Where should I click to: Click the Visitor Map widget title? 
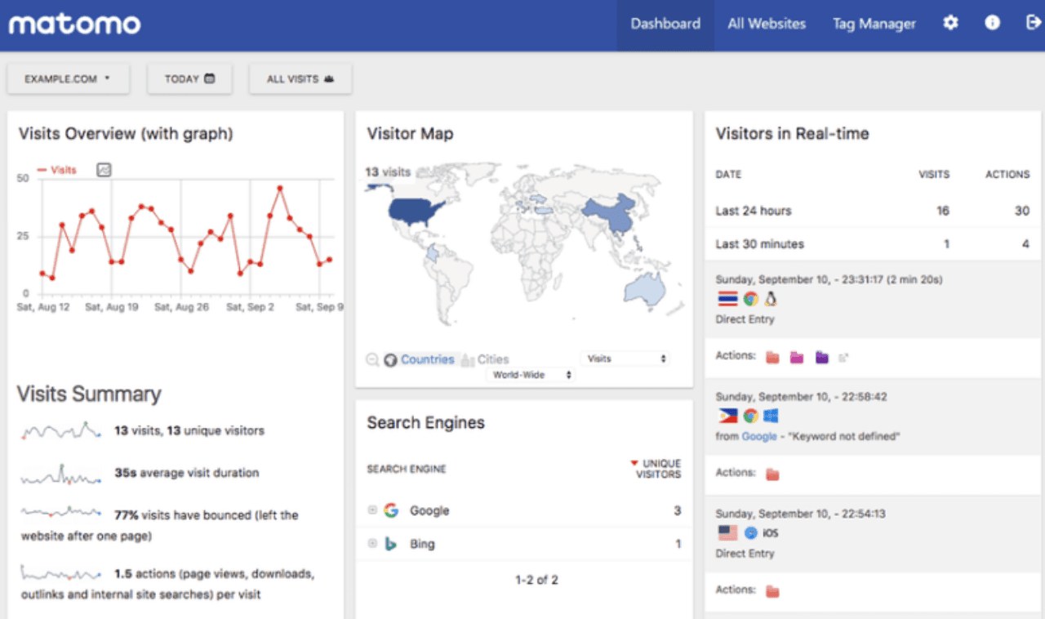point(410,134)
